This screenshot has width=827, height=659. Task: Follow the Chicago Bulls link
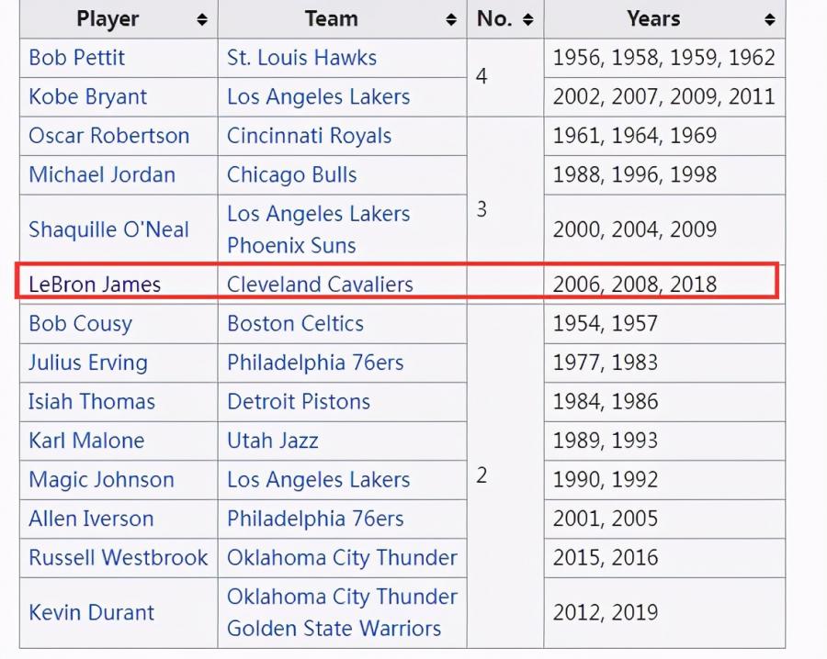pyautogui.click(x=291, y=175)
